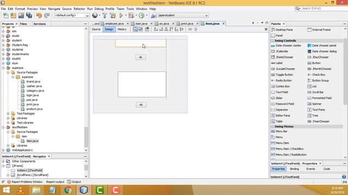Click the Redo toolbar icon

coord(47,15)
